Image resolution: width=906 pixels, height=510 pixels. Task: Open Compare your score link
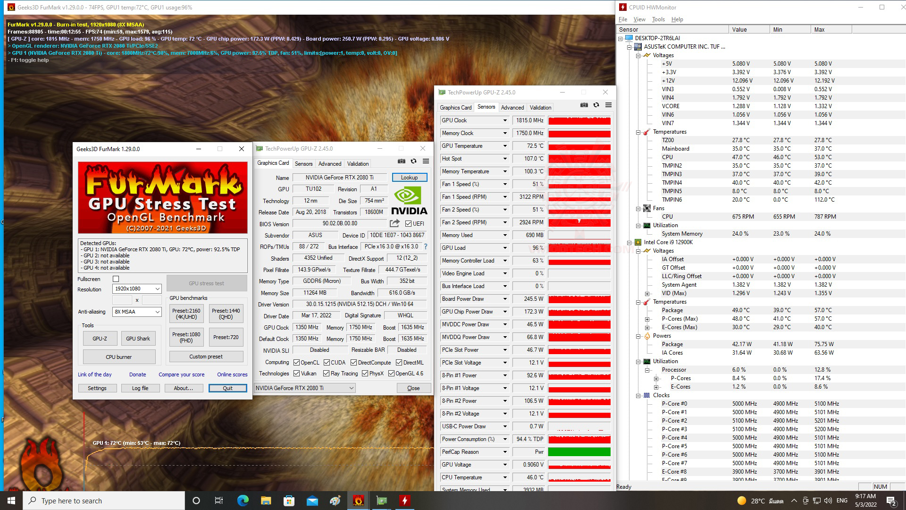(181, 374)
